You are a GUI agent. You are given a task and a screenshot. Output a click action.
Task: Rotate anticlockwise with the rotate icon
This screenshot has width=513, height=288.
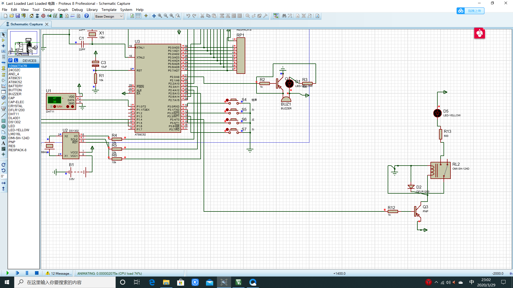(x=3, y=170)
